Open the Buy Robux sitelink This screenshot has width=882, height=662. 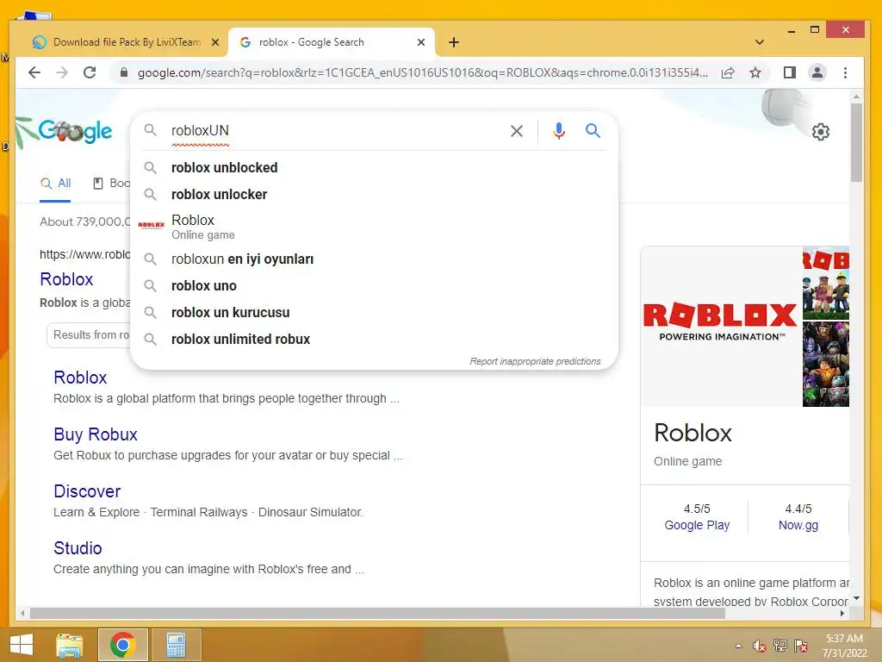point(96,434)
